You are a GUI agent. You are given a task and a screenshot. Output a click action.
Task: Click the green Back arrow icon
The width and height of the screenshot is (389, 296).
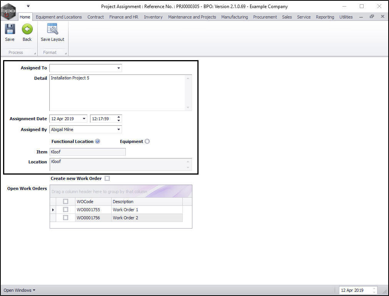coord(27,29)
